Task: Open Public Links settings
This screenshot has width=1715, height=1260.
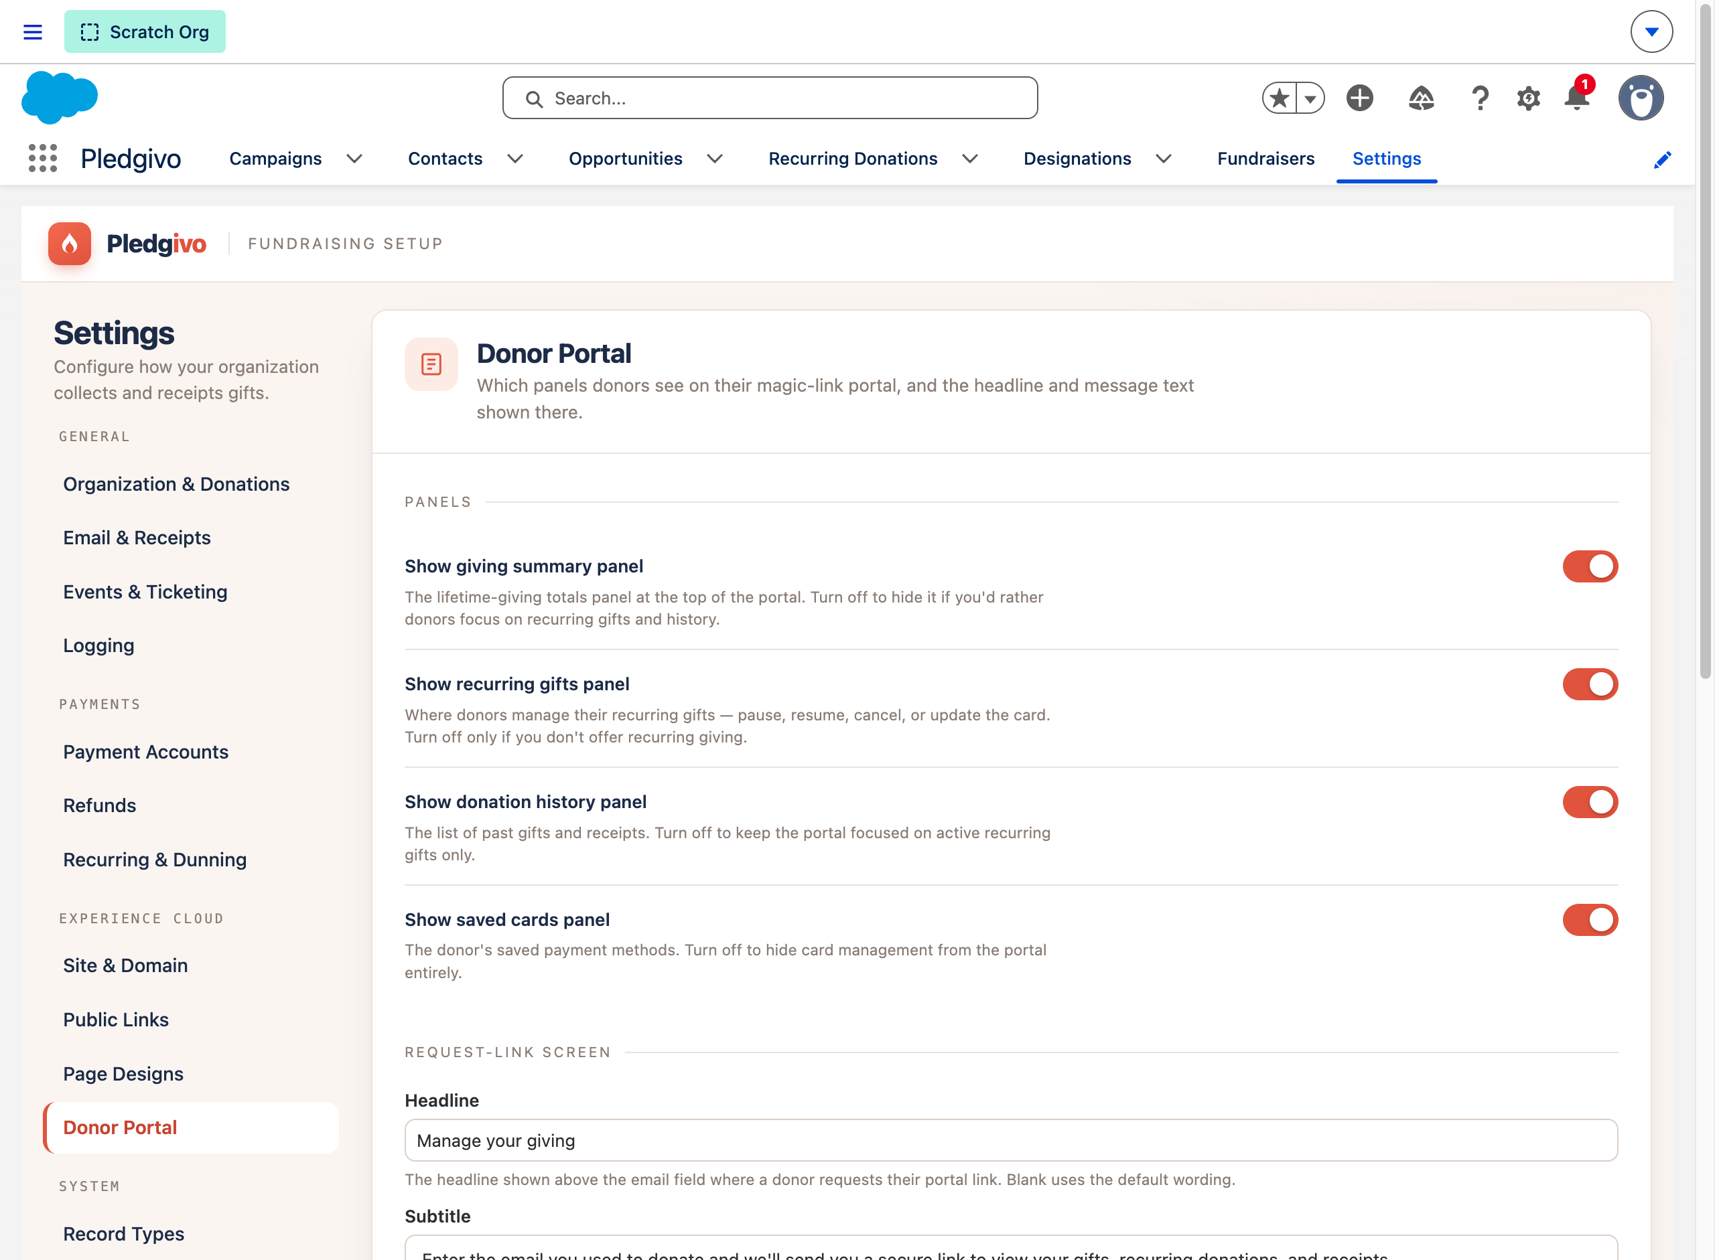Action: 191,1020
